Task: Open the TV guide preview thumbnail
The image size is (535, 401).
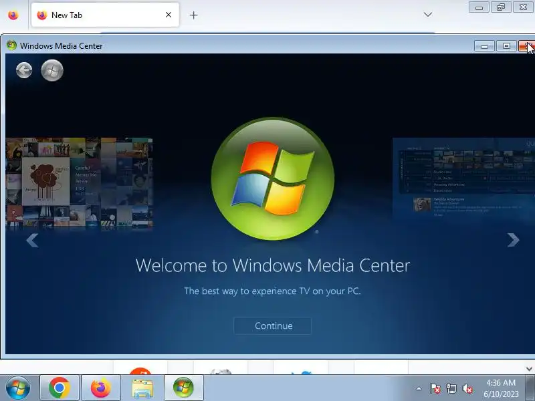Action: point(463,178)
